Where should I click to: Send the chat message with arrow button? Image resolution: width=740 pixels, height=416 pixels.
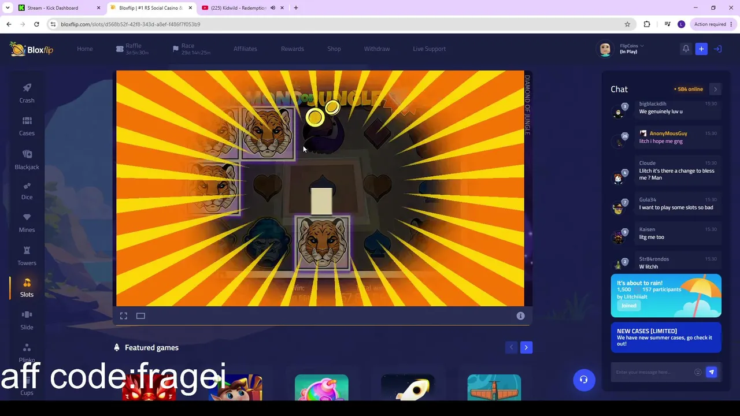coord(712,372)
